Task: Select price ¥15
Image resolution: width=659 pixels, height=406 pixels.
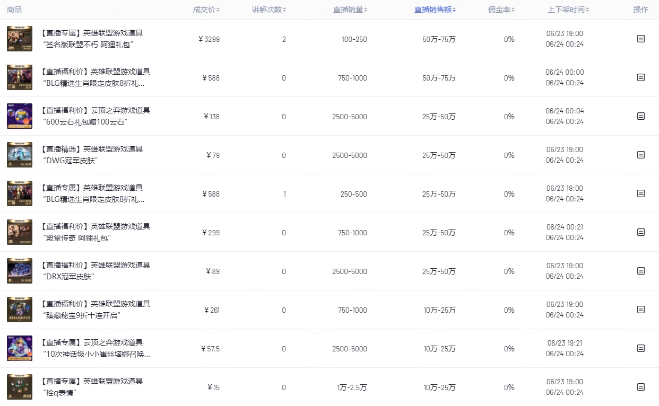Action: click(213, 387)
